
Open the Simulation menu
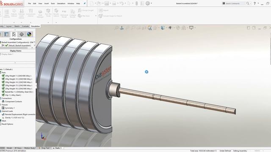pyautogui.click(x=61, y=3)
